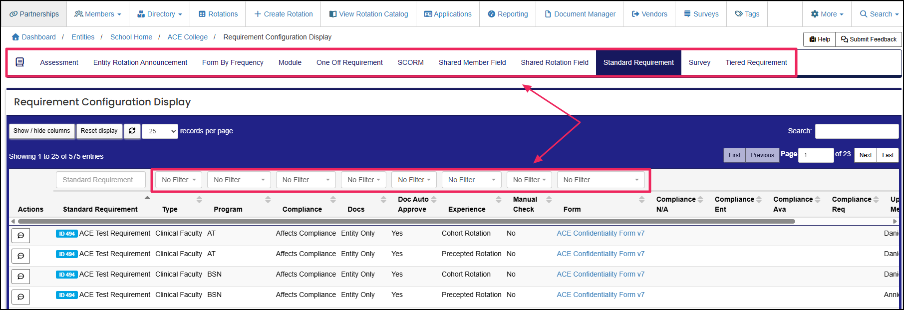The height and width of the screenshot is (310, 904).
Task: Select the Standard Requirement tab
Action: (638, 62)
